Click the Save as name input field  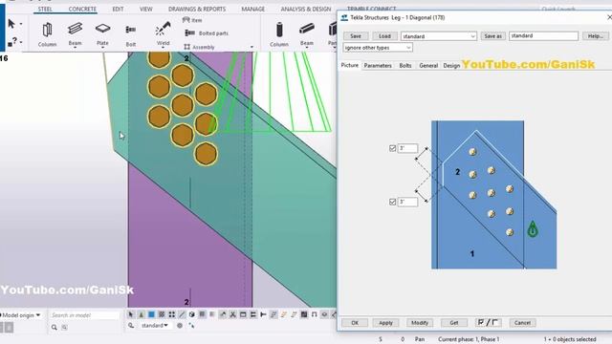pos(544,36)
